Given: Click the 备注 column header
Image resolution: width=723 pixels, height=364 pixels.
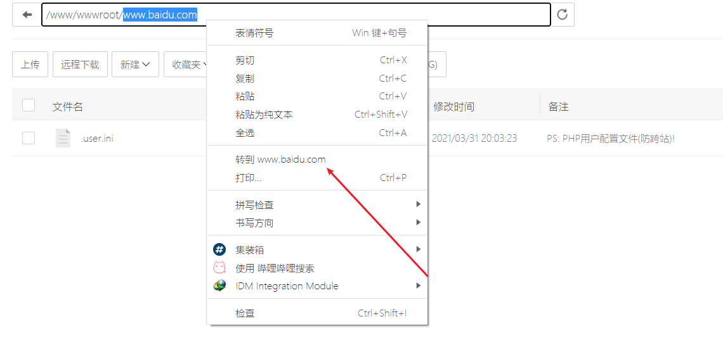Looking at the screenshot, I should 558,107.
